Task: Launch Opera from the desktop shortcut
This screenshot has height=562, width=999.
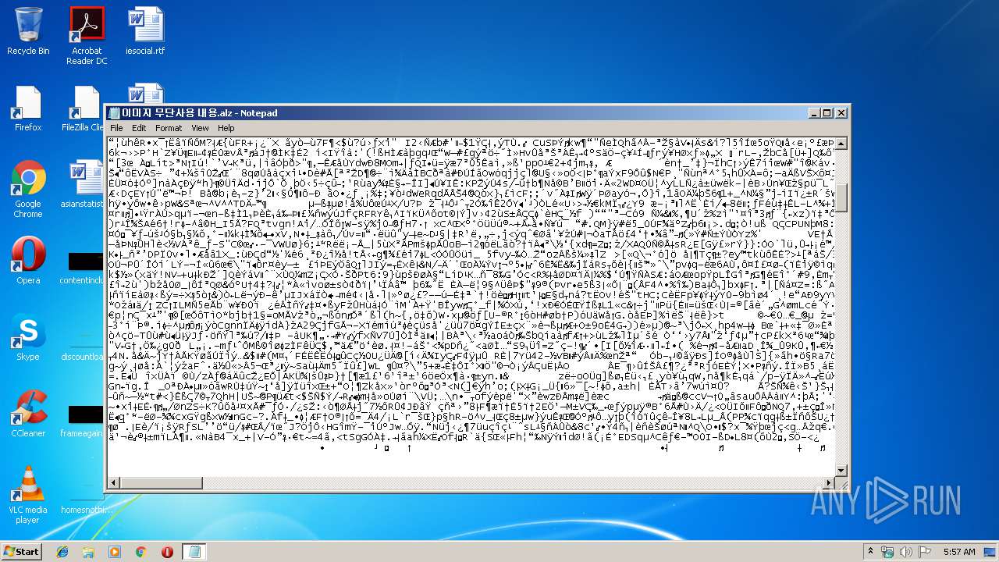Action: tap(28, 260)
